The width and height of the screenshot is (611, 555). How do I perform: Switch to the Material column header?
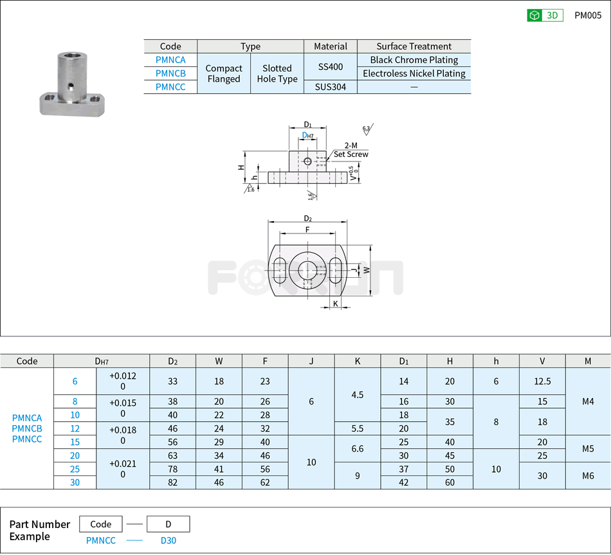(x=330, y=46)
